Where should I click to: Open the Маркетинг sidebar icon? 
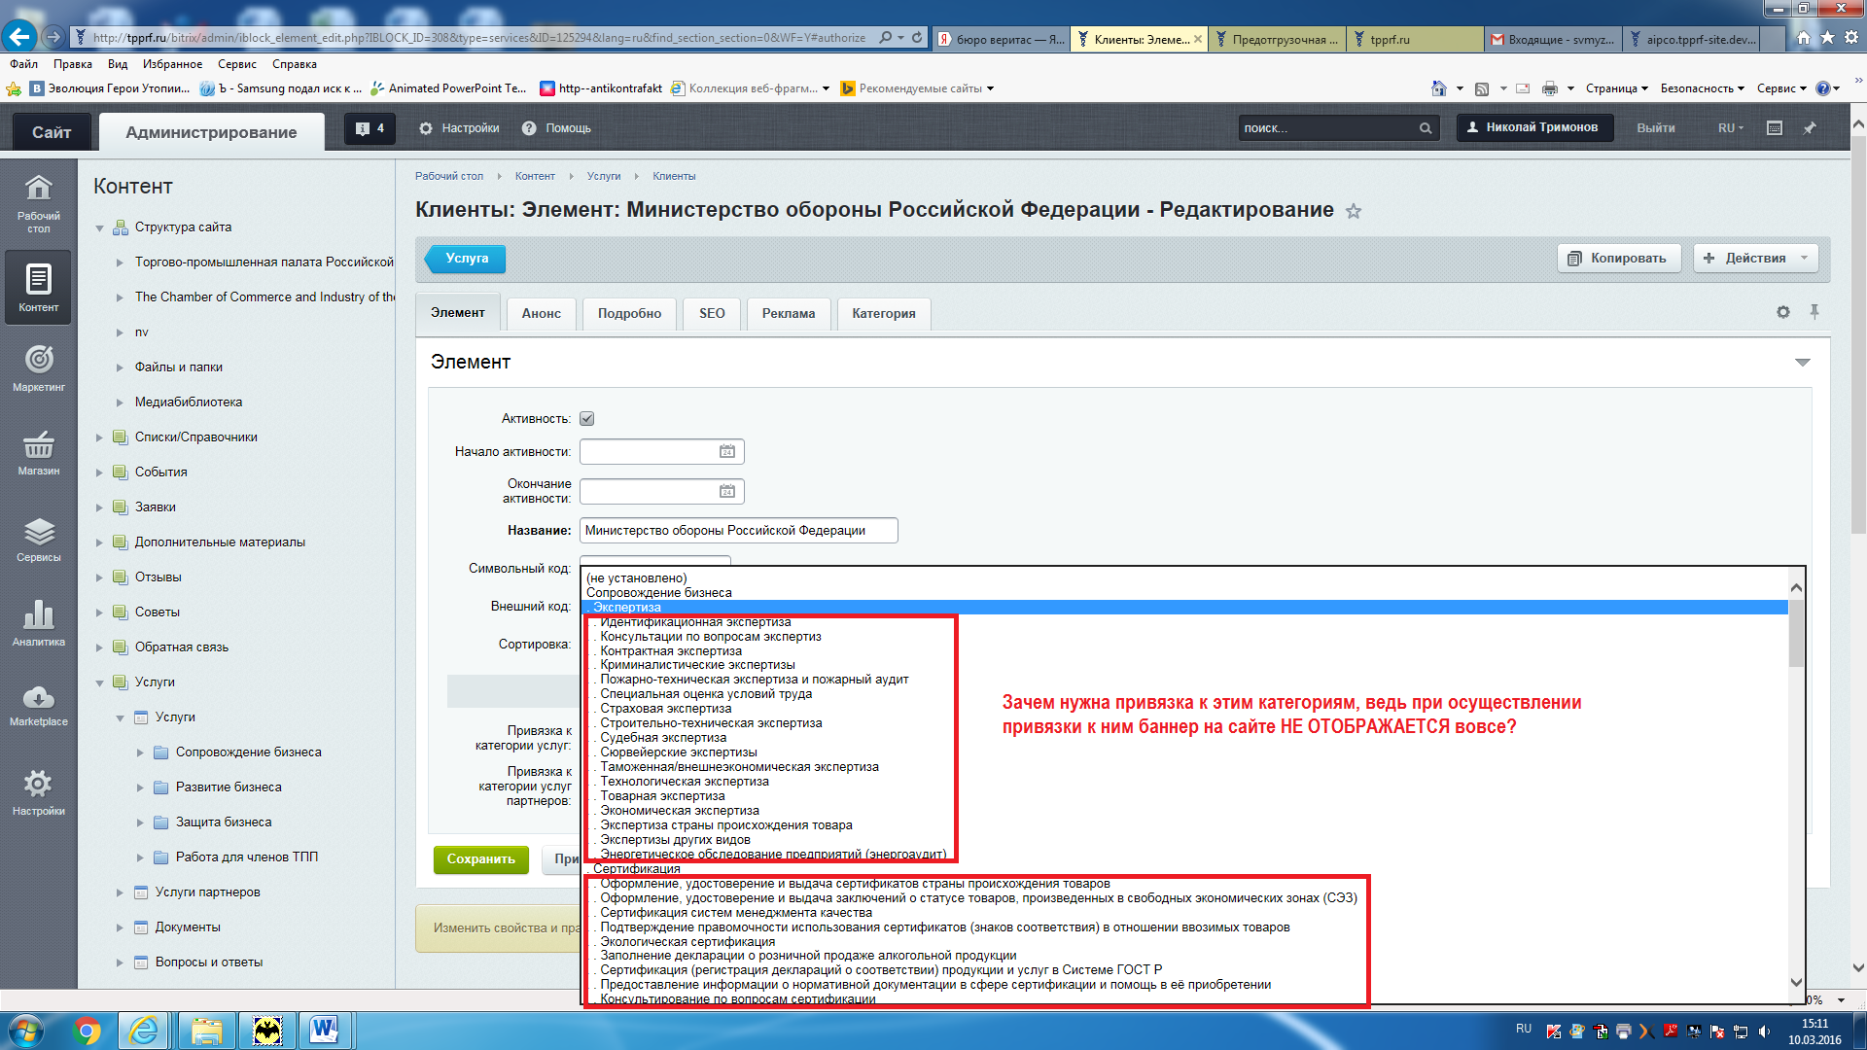[x=38, y=367]
